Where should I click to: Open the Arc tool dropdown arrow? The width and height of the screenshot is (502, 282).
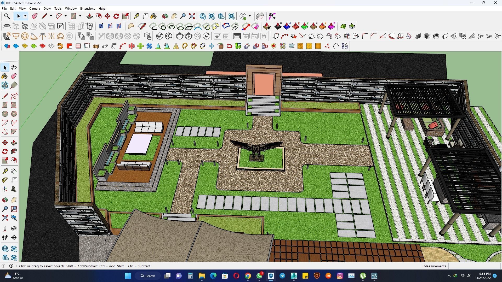click(65, 16)
